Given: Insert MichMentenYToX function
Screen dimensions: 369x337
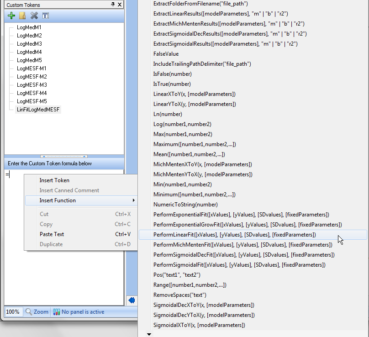Looking at the screenshot, I should (x=203, y=174).
